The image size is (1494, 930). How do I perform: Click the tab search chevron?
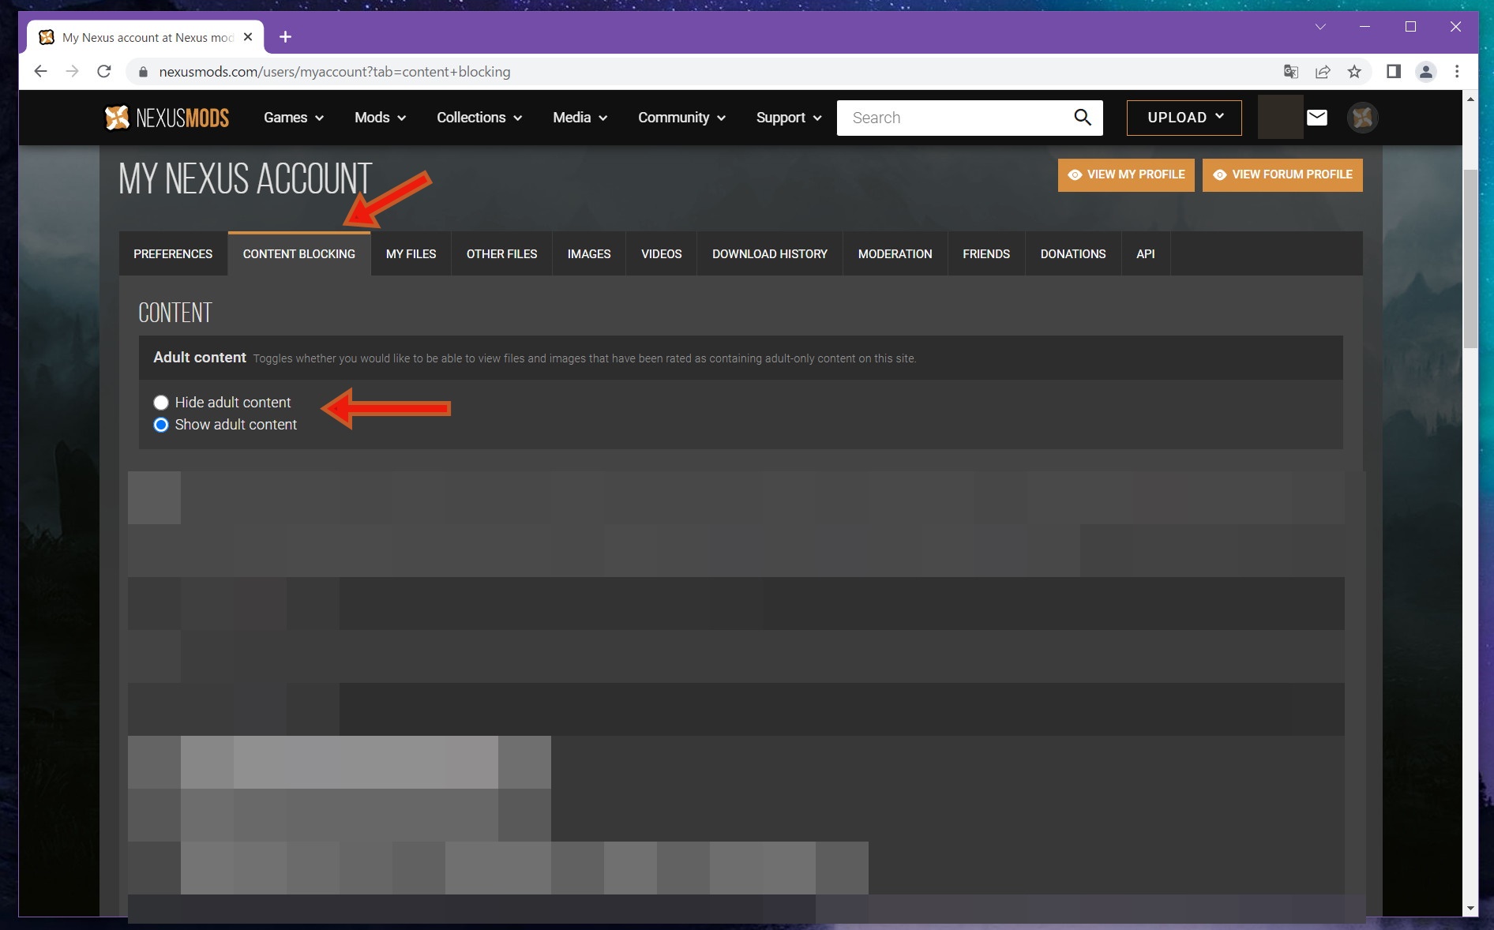coord(1320,27)
